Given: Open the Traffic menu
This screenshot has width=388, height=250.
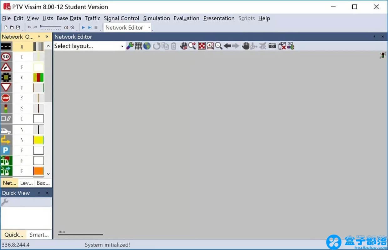Looking at the screenshot, I should [x=93, y=18].
